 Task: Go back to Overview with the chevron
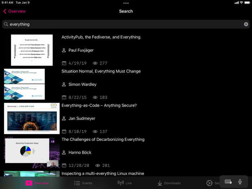[x=5, y=11]
